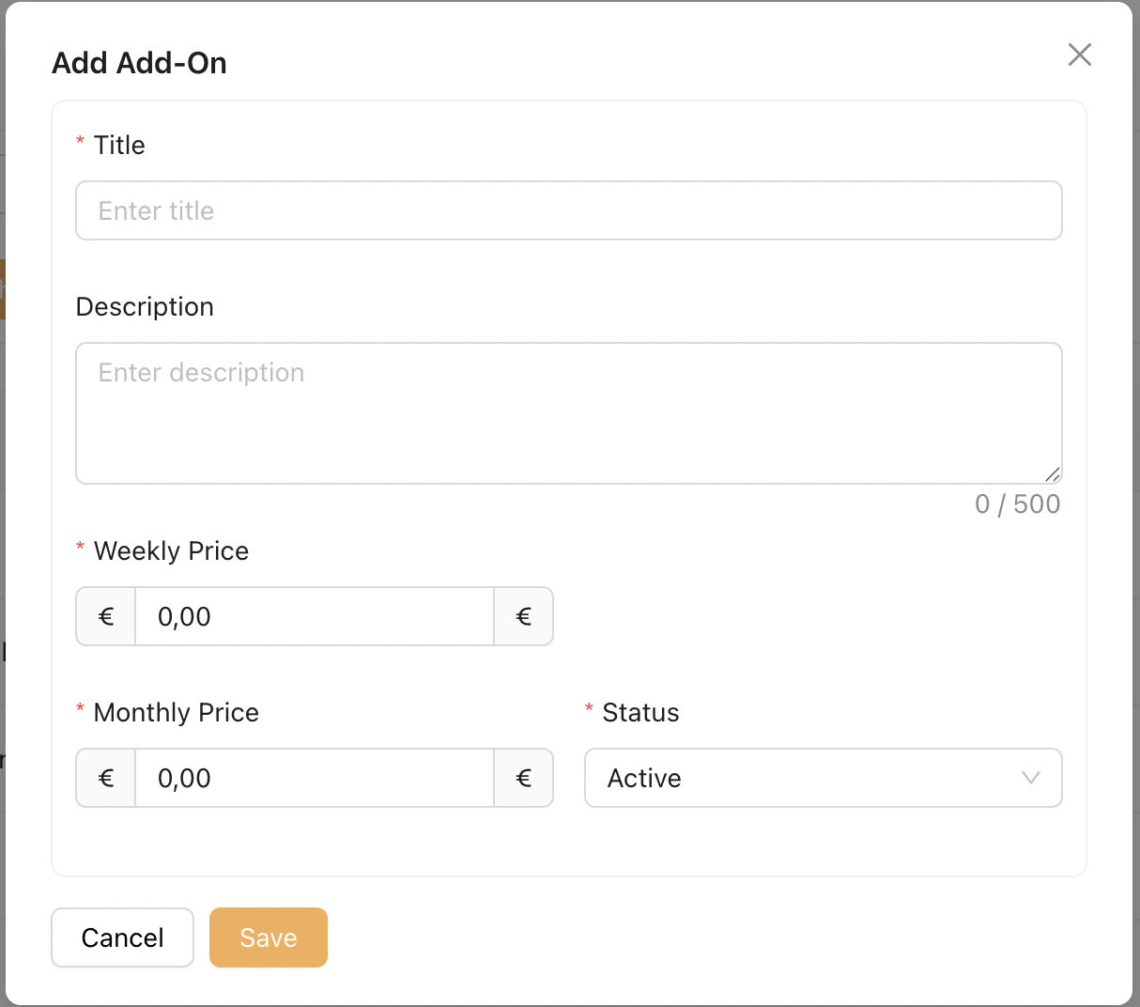1140x1007 pixels.
Task: Click the description box resize handle
Action: (1053, 474)
